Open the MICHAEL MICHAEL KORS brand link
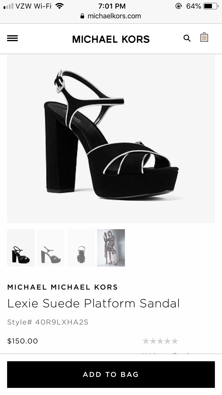Viewport: 222px width, 395px height. point(62,287)
